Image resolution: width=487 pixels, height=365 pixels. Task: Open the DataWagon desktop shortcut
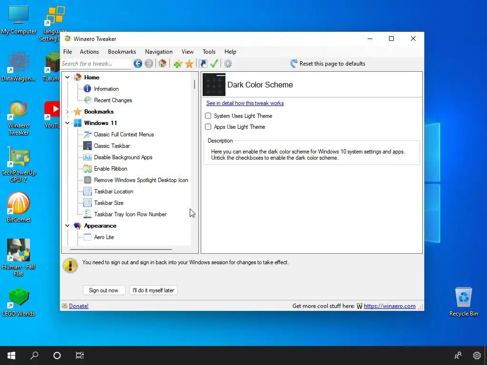pyautogui.click(x=19, y=67)
